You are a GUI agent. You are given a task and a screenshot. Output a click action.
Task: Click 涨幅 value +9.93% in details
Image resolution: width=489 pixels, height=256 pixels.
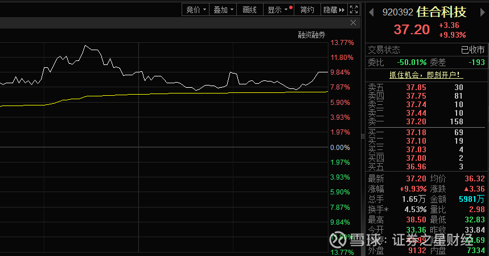click(413, 189)
